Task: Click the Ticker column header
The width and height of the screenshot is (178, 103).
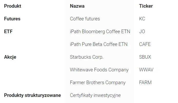Action: [x=146, y=6]
